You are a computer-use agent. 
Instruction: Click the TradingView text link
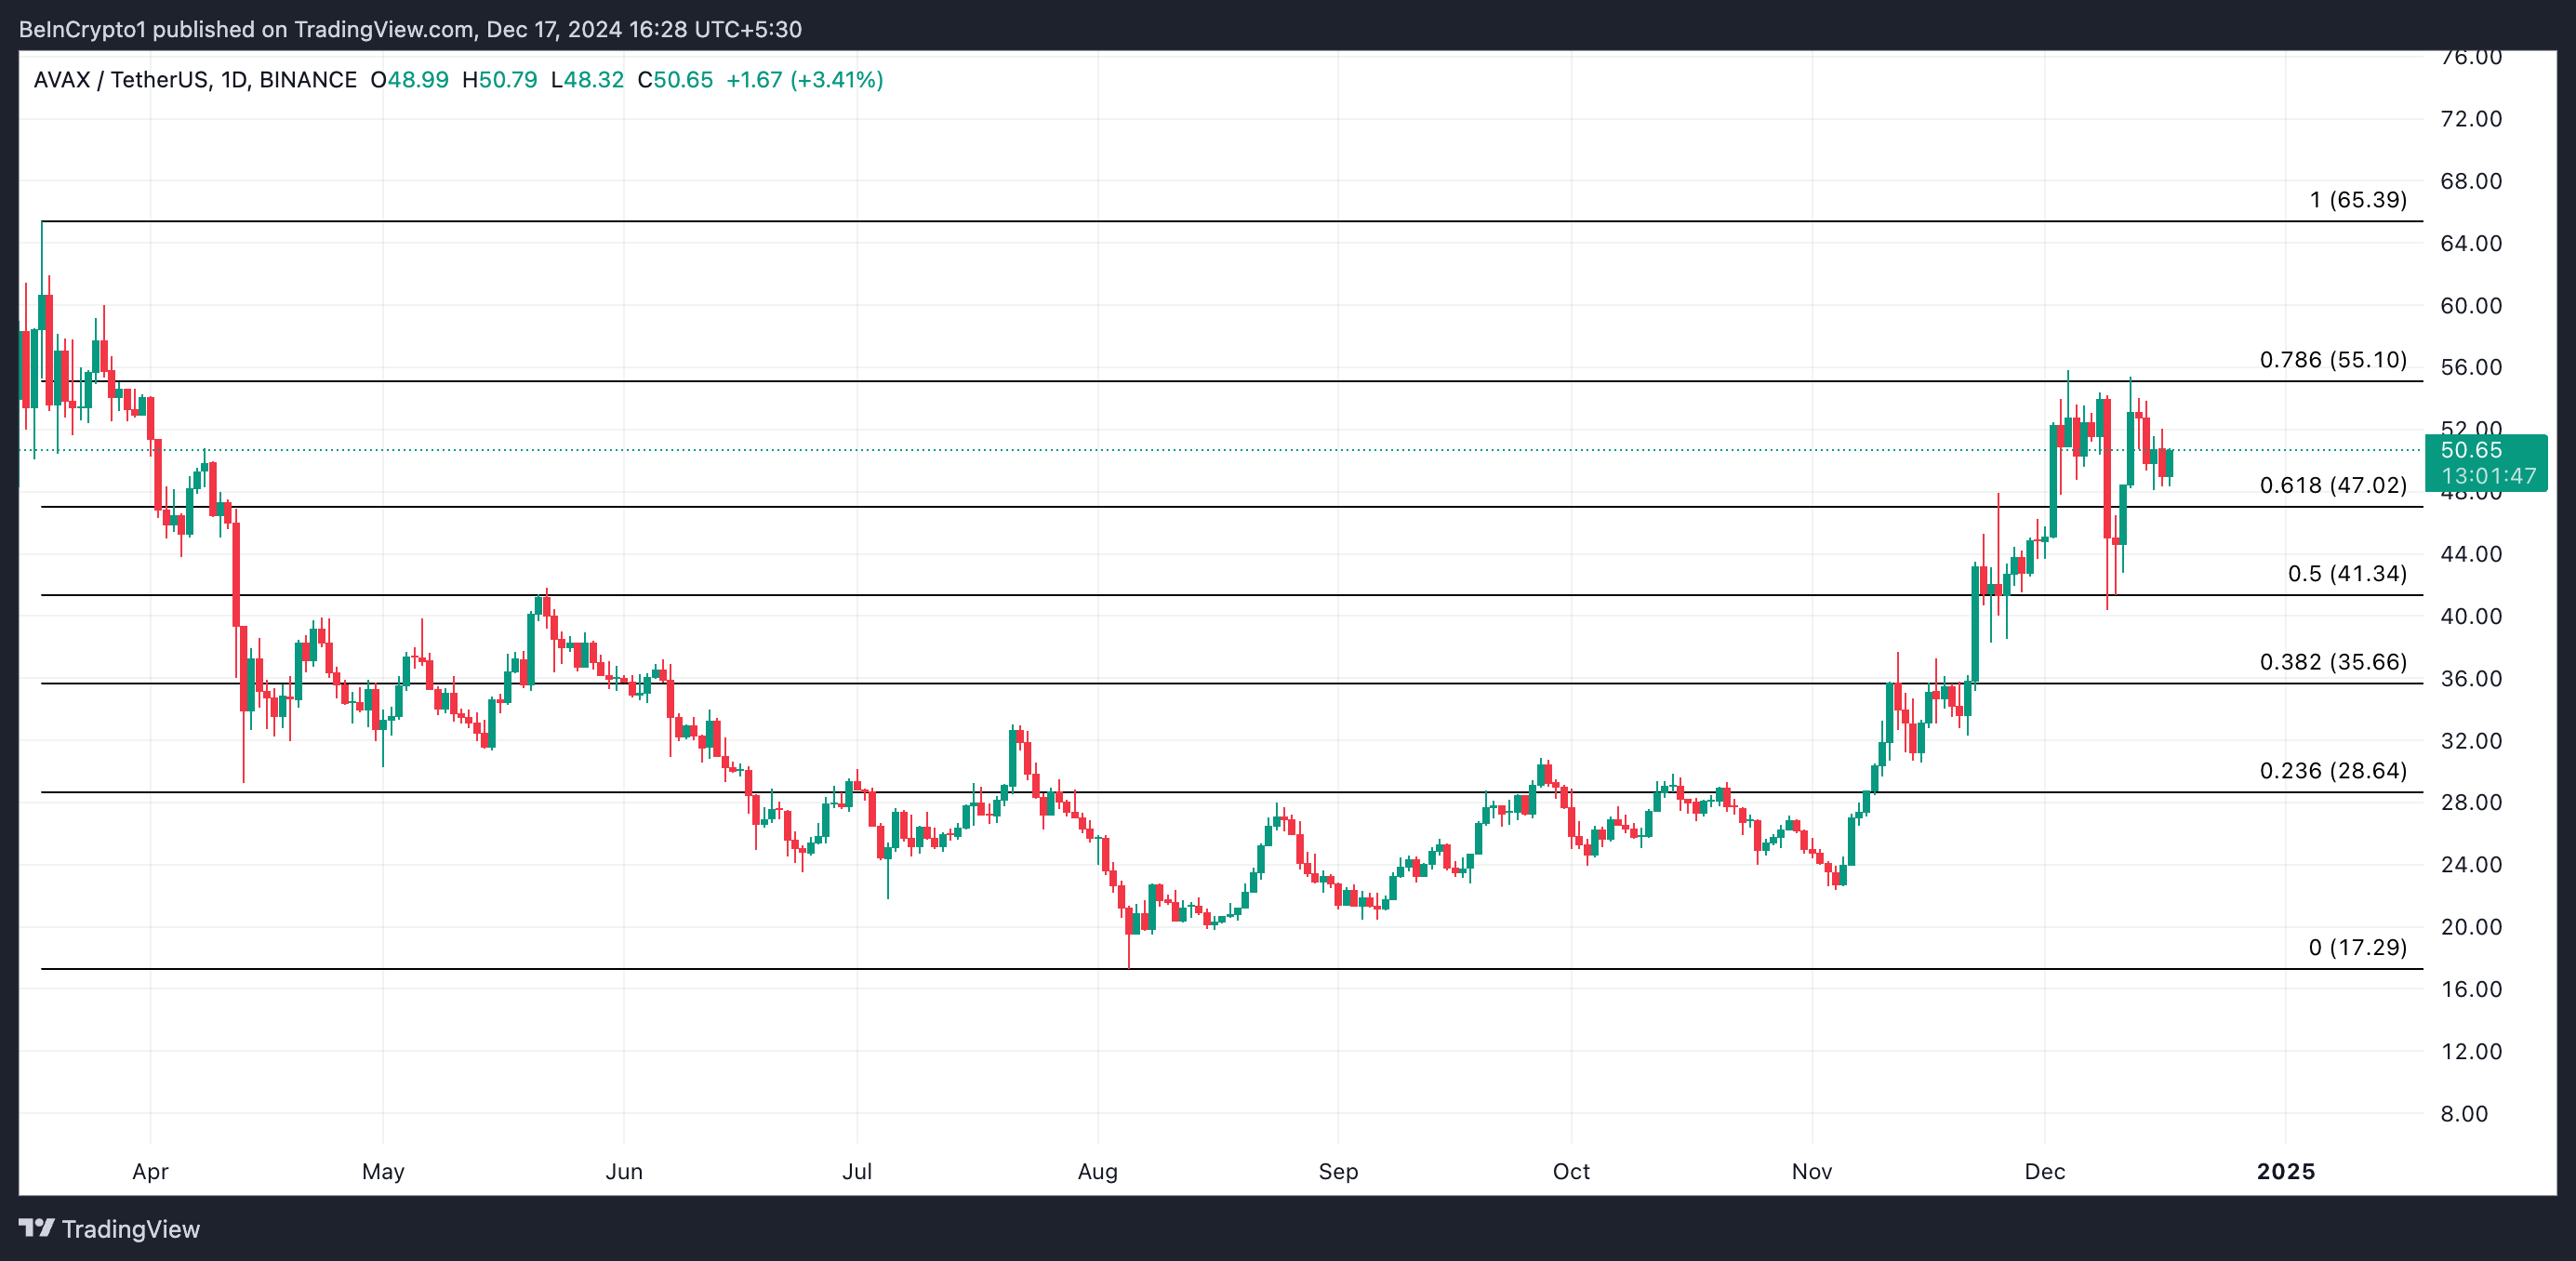click(x=130, y=1229)
